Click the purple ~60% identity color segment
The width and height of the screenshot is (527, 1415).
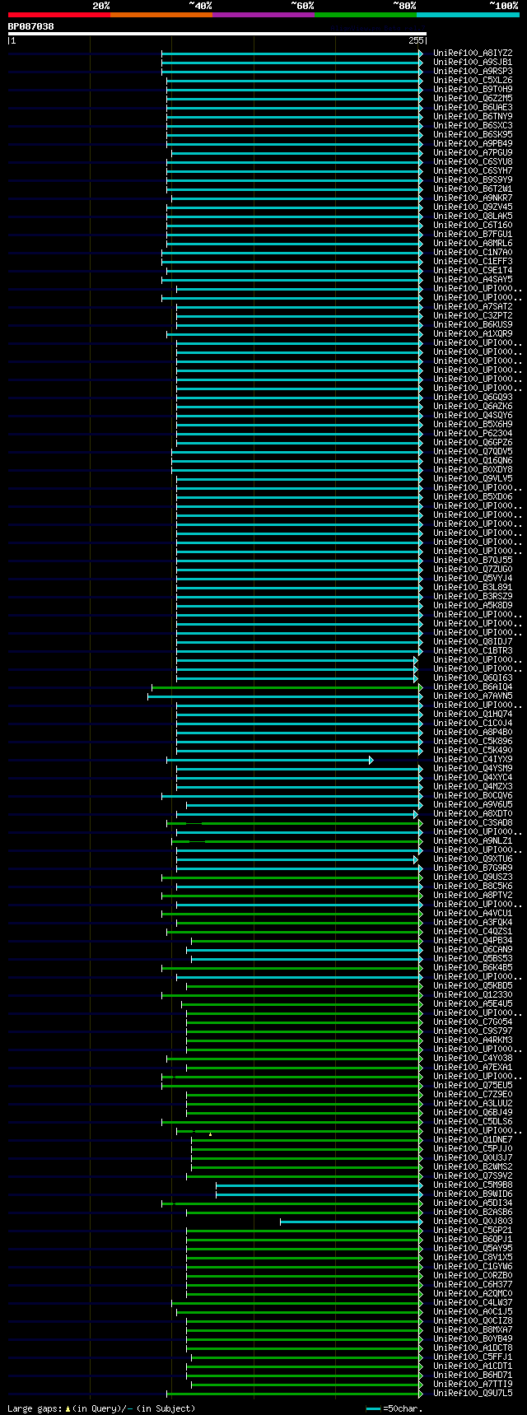[263, 15]
